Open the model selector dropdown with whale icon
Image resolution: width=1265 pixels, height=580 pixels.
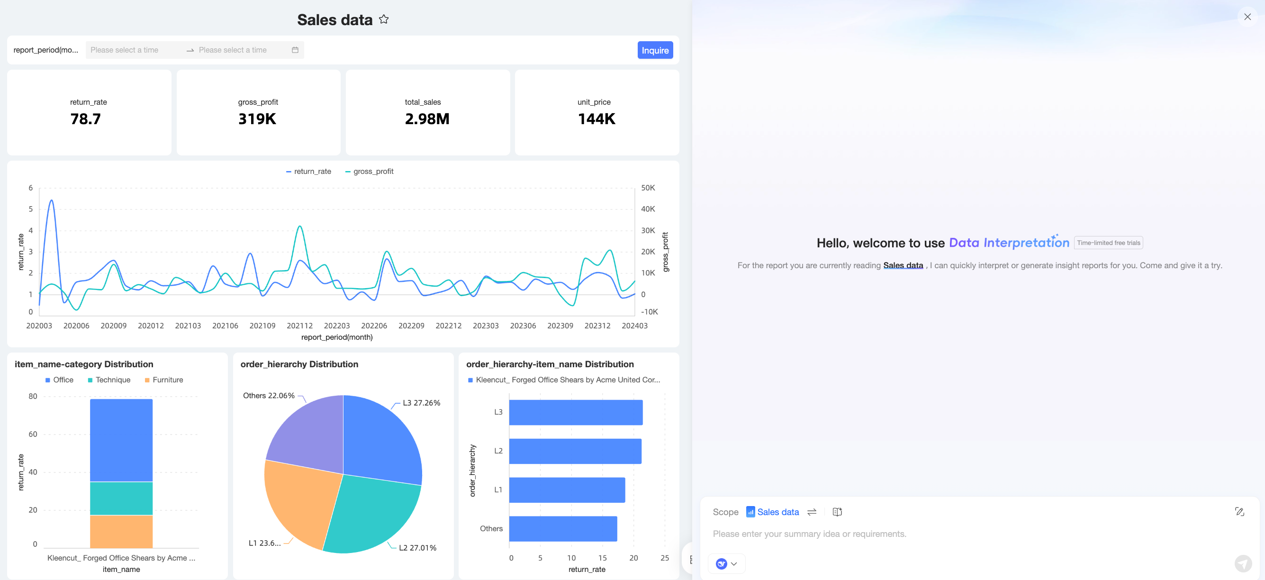pos(726,564)
